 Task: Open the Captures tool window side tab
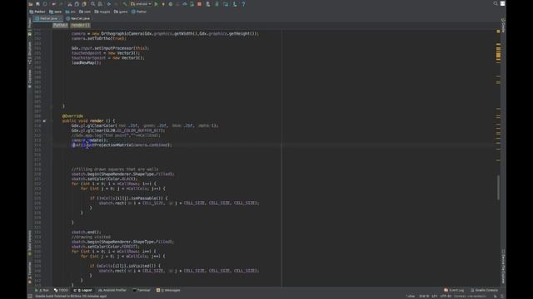[30, 79]
